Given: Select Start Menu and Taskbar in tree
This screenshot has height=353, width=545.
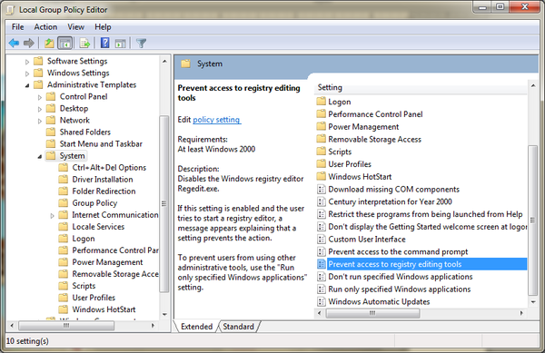Looking at the screenshot, I should click(101, 143).
